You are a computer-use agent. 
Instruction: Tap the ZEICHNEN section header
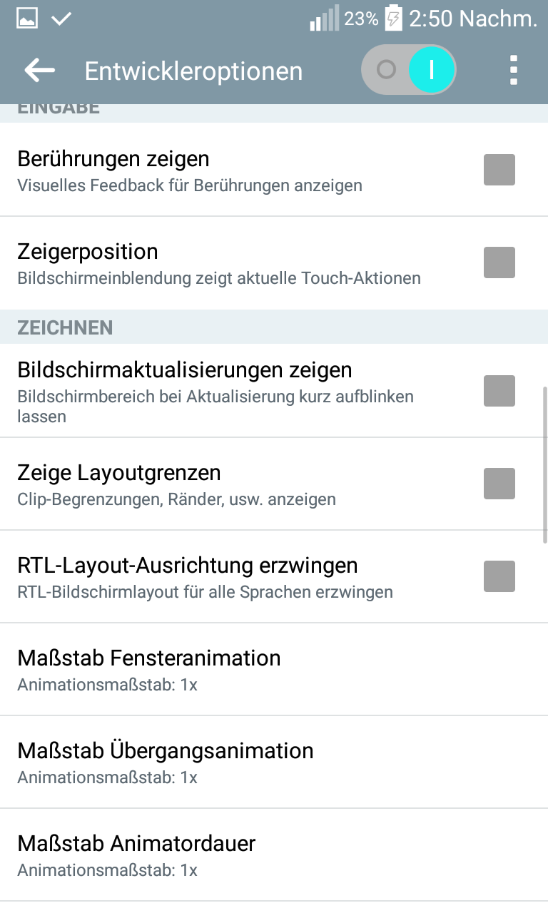(65, 327)
